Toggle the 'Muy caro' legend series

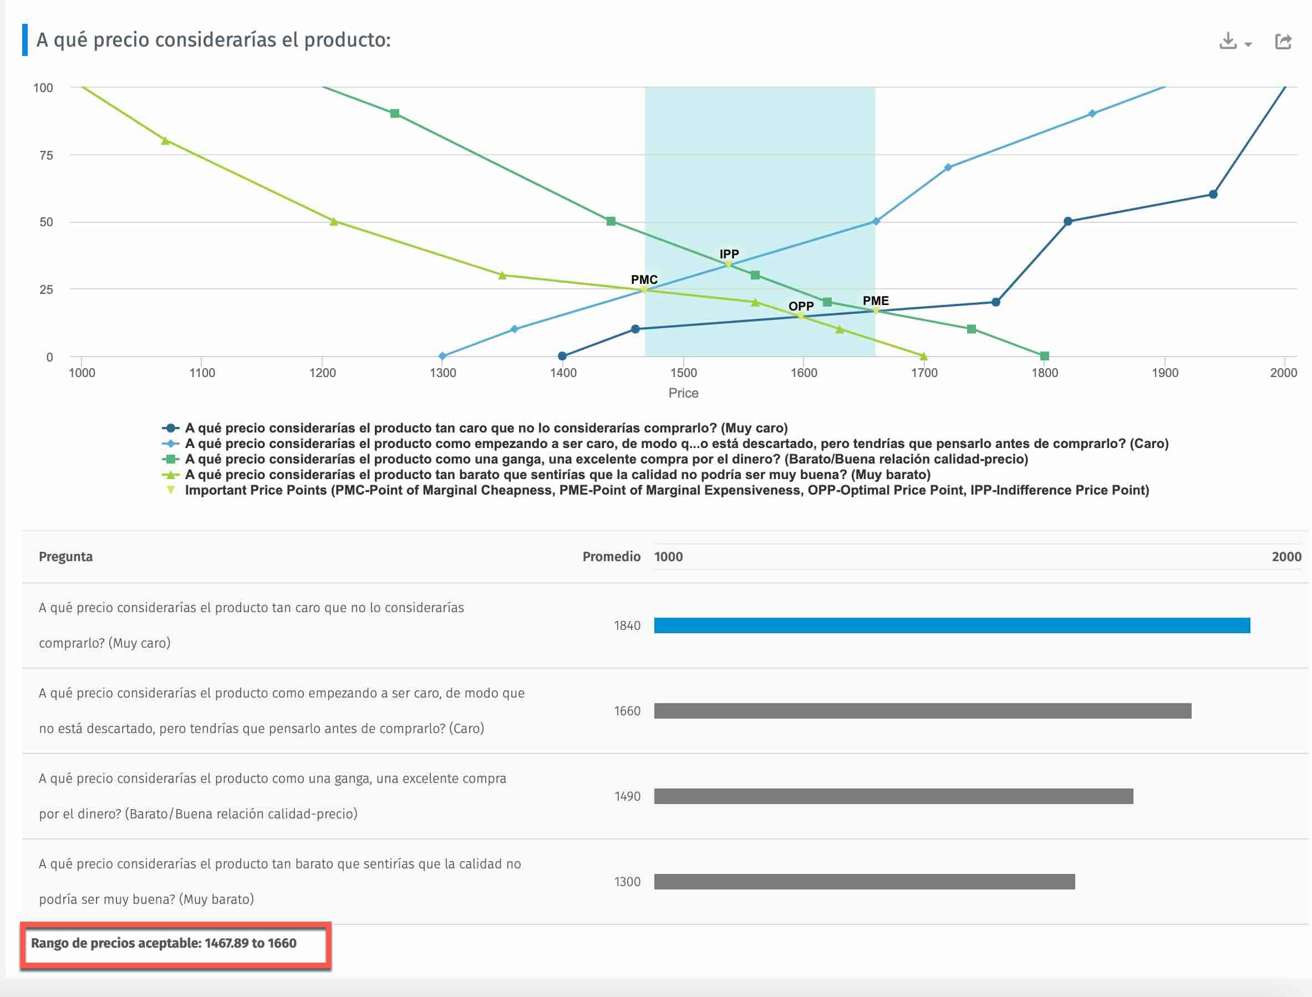click(x=485, y=428)
